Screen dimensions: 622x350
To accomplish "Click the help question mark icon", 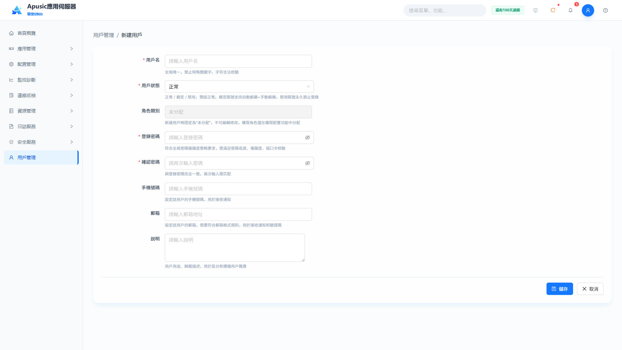I will [605, 10].
